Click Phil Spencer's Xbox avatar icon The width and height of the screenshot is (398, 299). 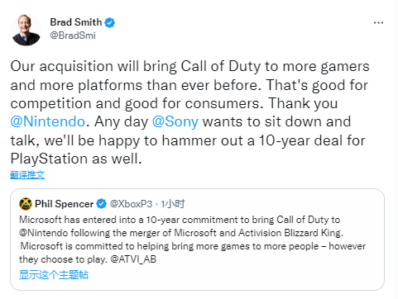[x=26, y=204]
